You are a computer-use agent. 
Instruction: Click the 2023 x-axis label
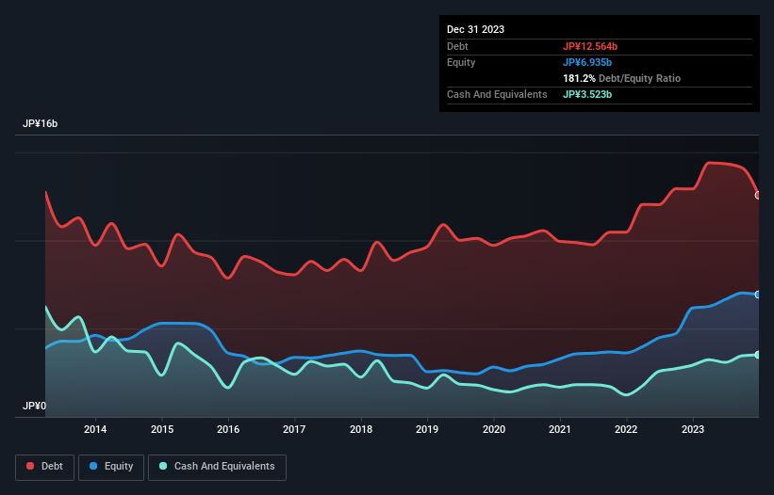pyautogui.click(x=693, y=429)
